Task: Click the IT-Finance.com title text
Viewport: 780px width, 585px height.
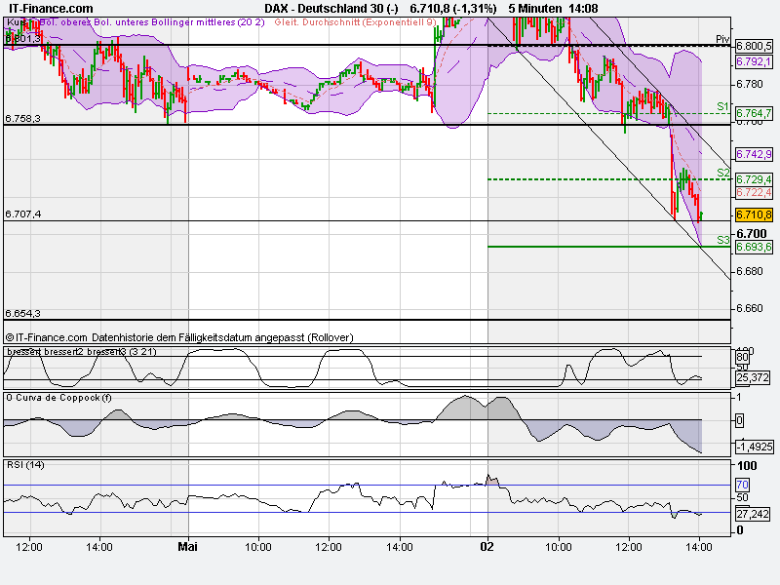Action: [51, 9]
